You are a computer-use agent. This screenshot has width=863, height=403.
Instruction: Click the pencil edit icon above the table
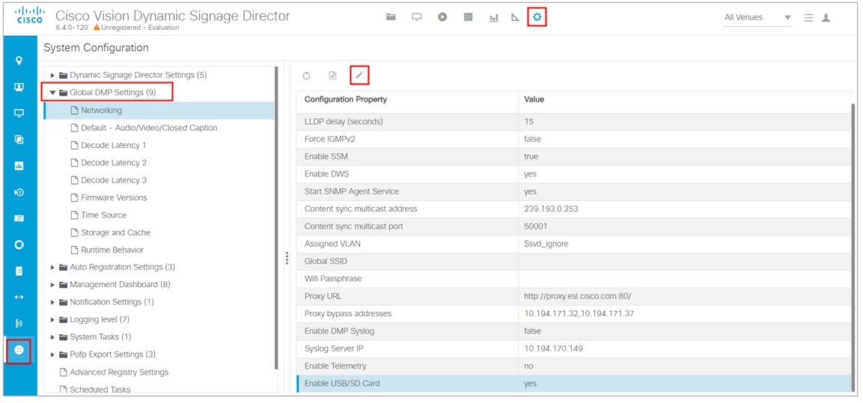point(359,76)
